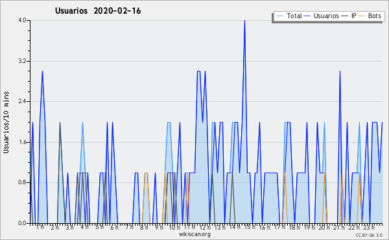Click the '13 h' x-axis label

[x=220, y=227]
